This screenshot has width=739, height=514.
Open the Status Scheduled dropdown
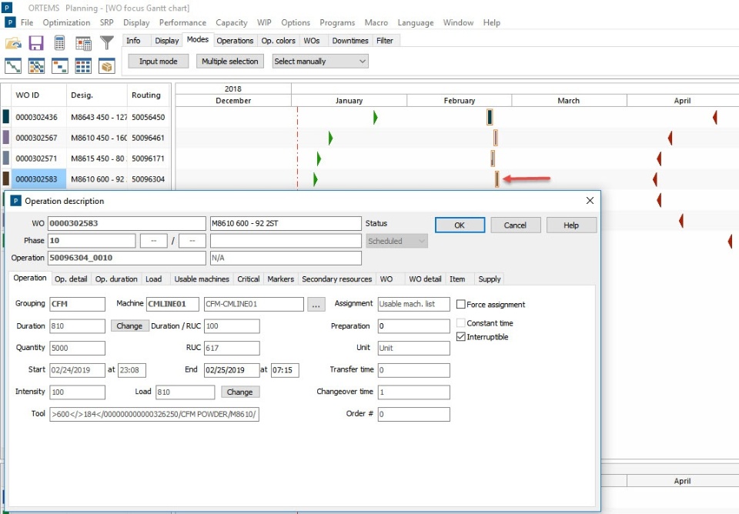point(396,241)
